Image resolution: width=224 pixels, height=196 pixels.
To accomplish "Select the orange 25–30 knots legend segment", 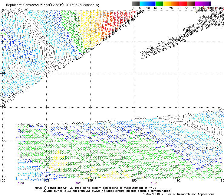I will pos(175,4).
